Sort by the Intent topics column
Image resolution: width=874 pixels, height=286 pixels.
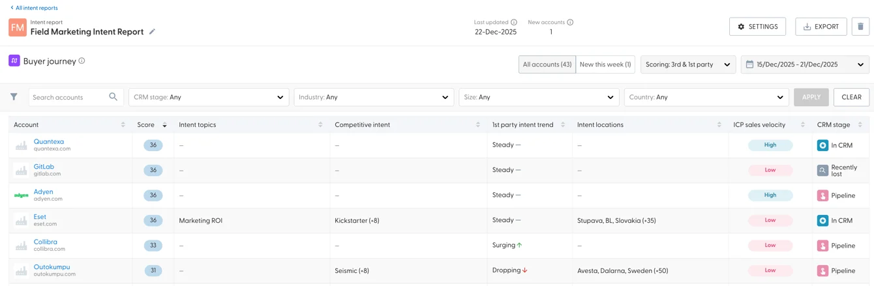tap(320, 124)
